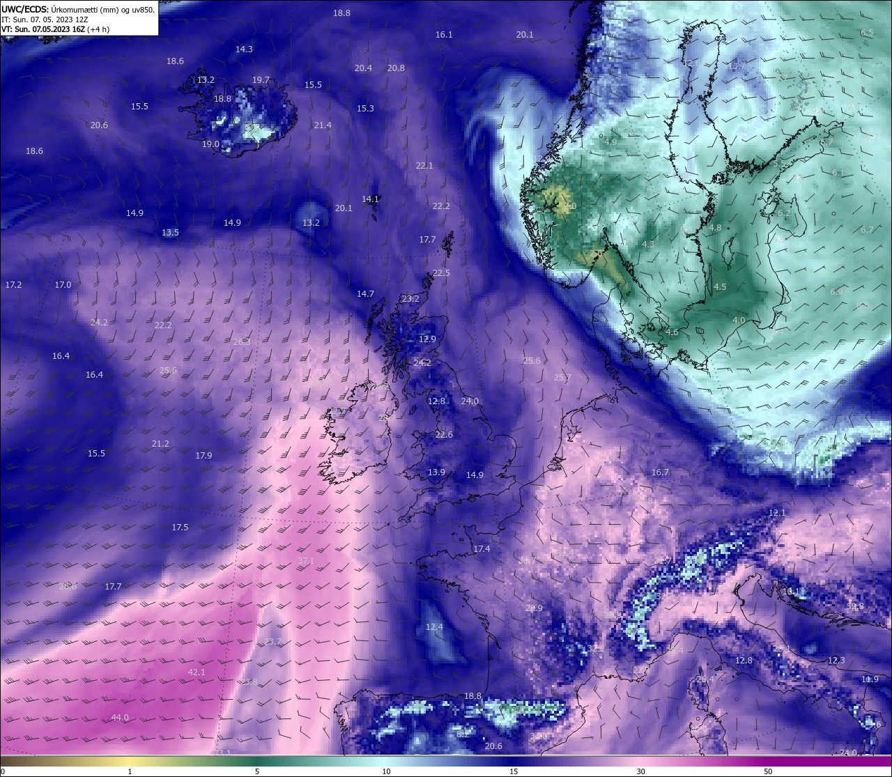
Task: Click the 15 label on the color scale
Action: [x=514, y=771]
